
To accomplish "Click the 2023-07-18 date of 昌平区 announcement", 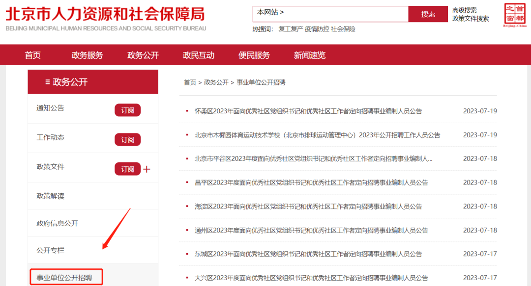I will (480, 183).
